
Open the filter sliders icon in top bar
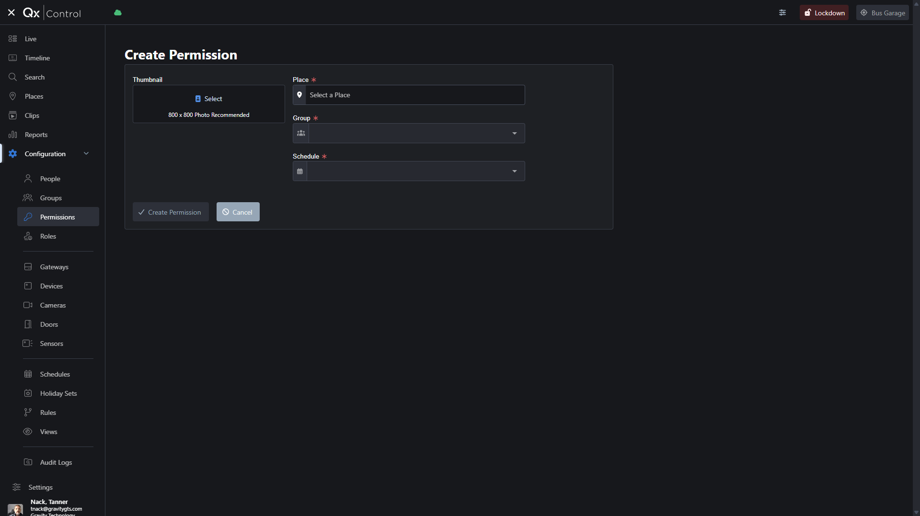click(782, 13)
